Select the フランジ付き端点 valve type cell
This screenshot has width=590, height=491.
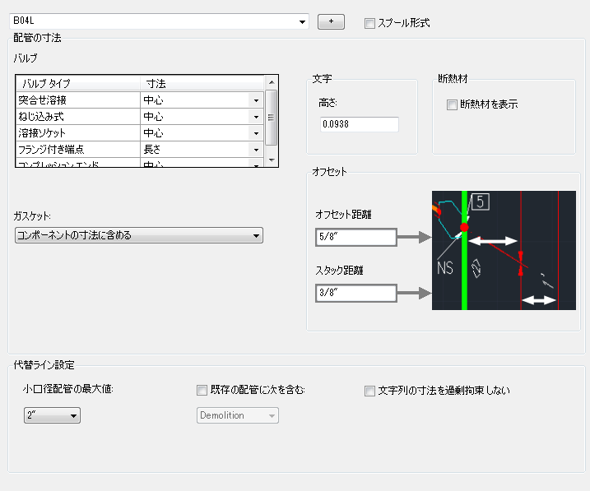(x=78, y=150)
